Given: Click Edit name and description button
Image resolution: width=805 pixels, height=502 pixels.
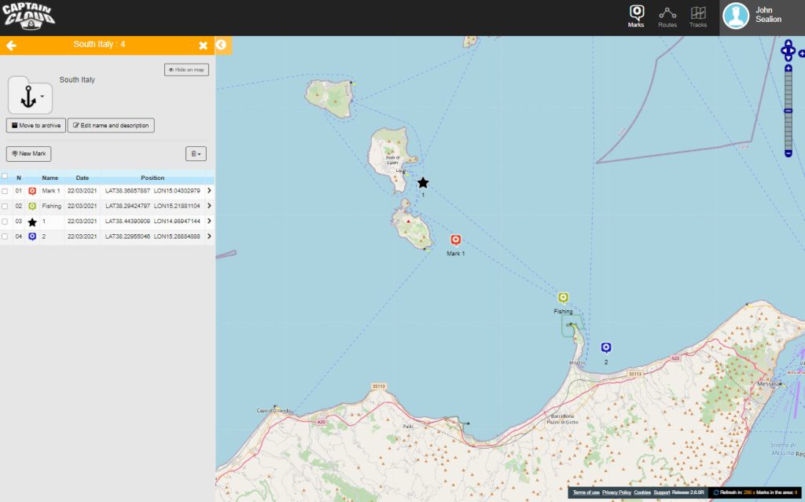Looking at the screenshot, I should coord(111,125).
